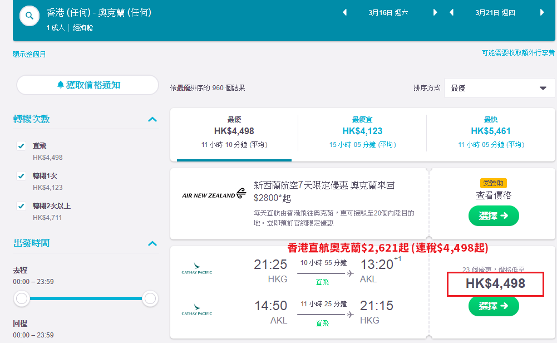Click the 去程 slider right handle
The width and height of the screenshot is (557, 343).
click(x=150, y=298)
